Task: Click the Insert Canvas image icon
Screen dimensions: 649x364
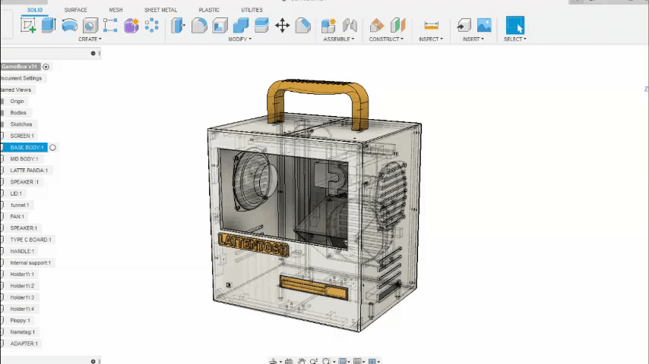Action: click(x=483, y=26)
